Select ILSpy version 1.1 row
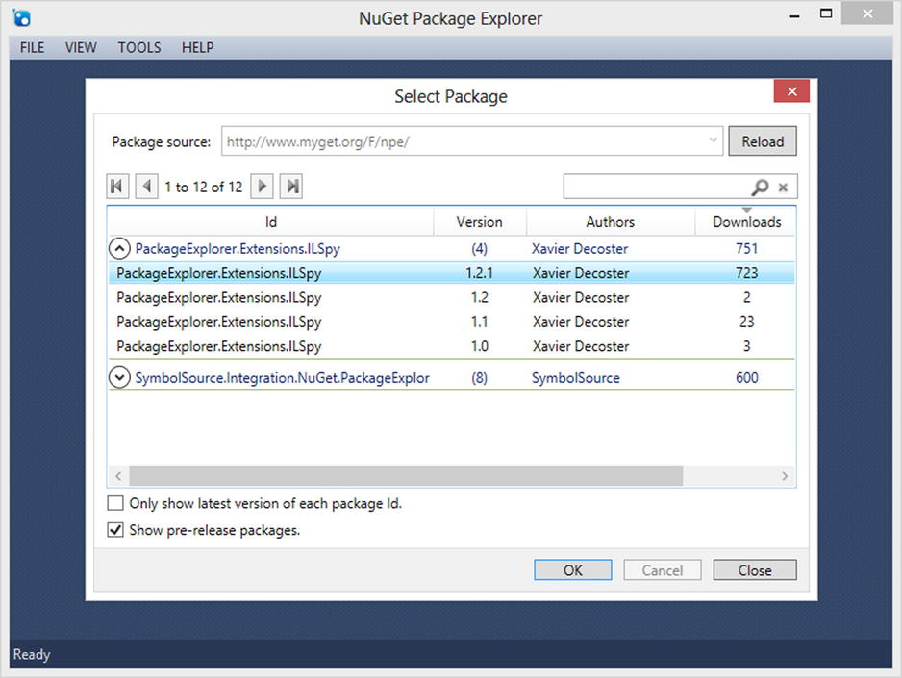This screenshot has height=678, width=902. [x=452, y=322]
